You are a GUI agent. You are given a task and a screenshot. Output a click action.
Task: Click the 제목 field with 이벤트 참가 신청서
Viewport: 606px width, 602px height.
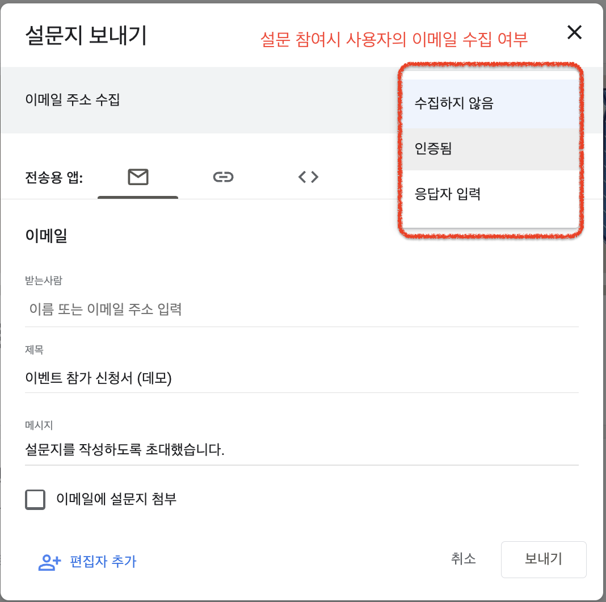point(301,377)
